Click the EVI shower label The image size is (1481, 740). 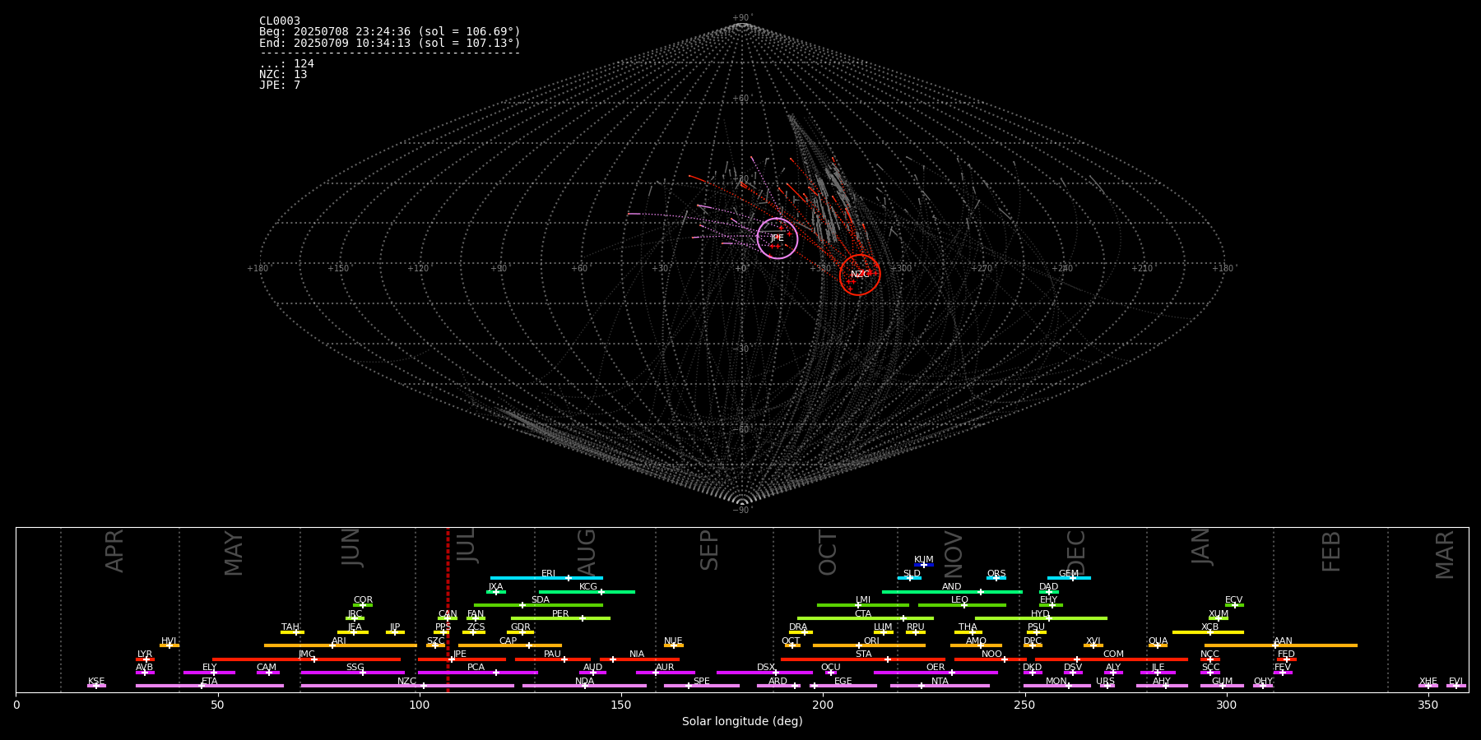tap(1455, 682)
